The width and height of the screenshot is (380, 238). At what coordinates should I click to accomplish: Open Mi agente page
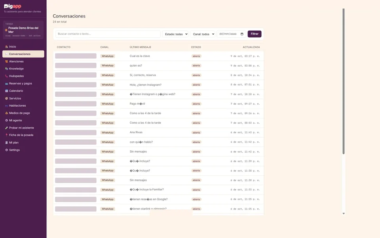[23, 120]
